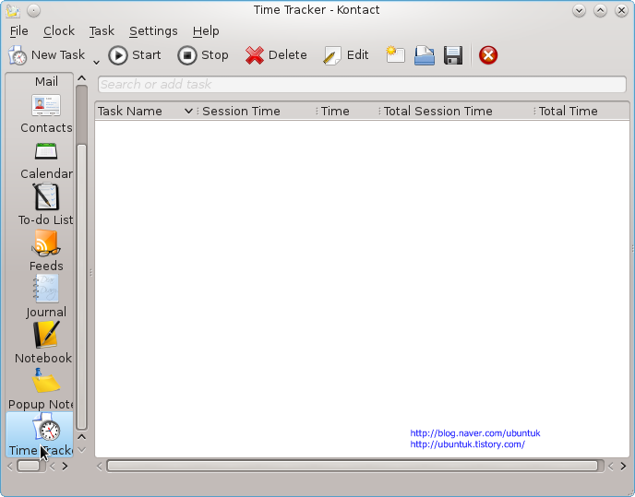Sort by the Task Name column header

pos(145,111)
